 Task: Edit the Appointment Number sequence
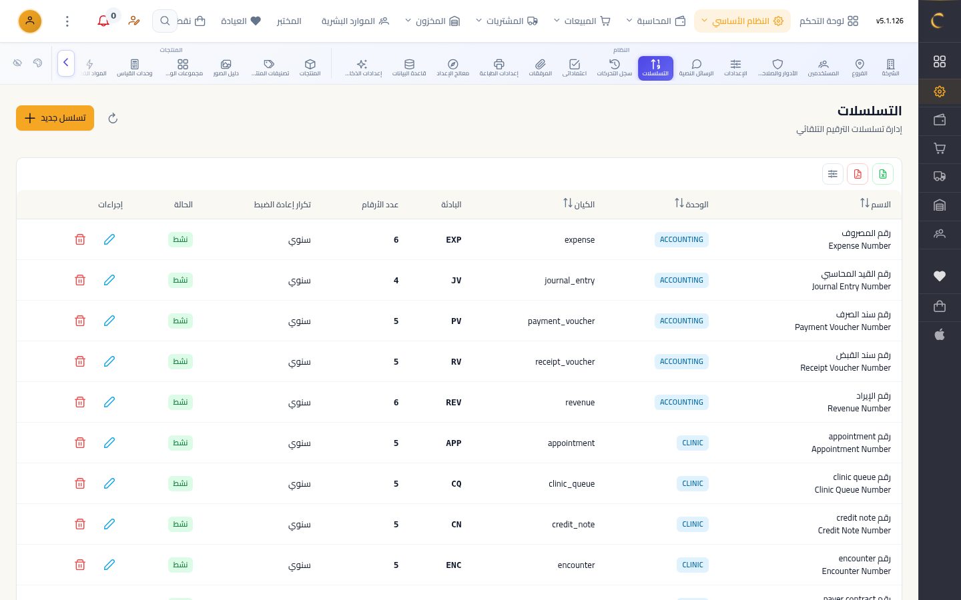click(x=109, y=443)
